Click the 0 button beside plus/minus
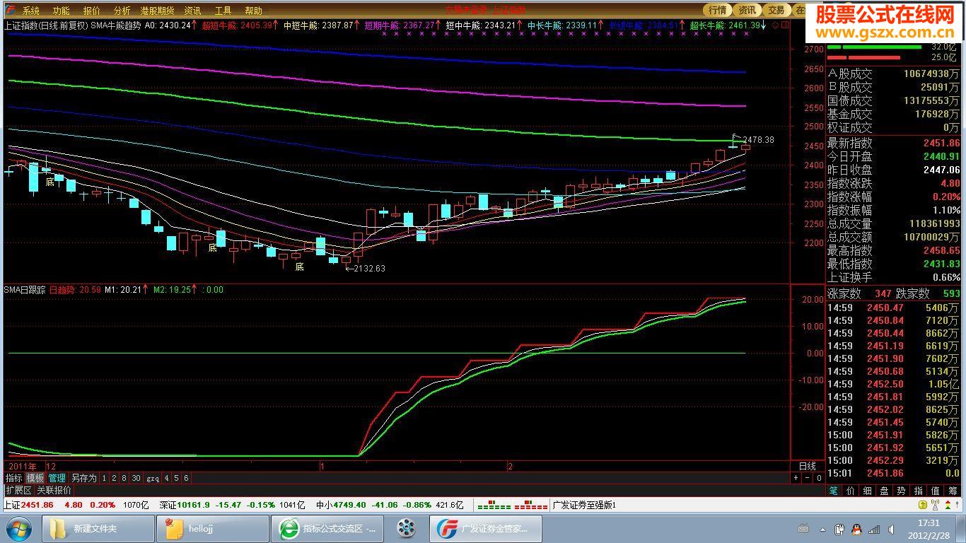 pyautogui.click(x=819, y=479)
